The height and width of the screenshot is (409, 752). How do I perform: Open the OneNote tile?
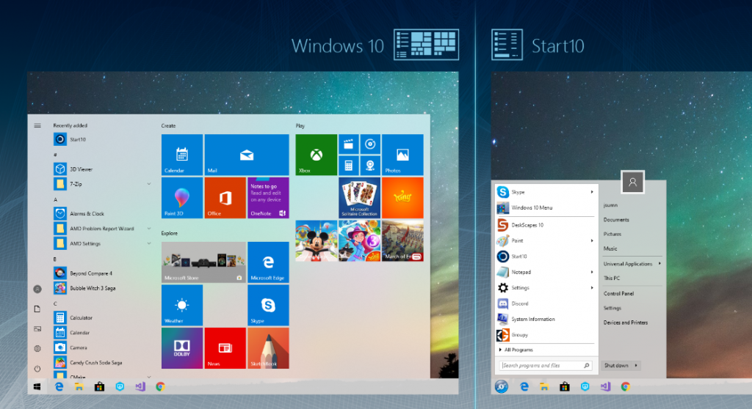[268, 198]
